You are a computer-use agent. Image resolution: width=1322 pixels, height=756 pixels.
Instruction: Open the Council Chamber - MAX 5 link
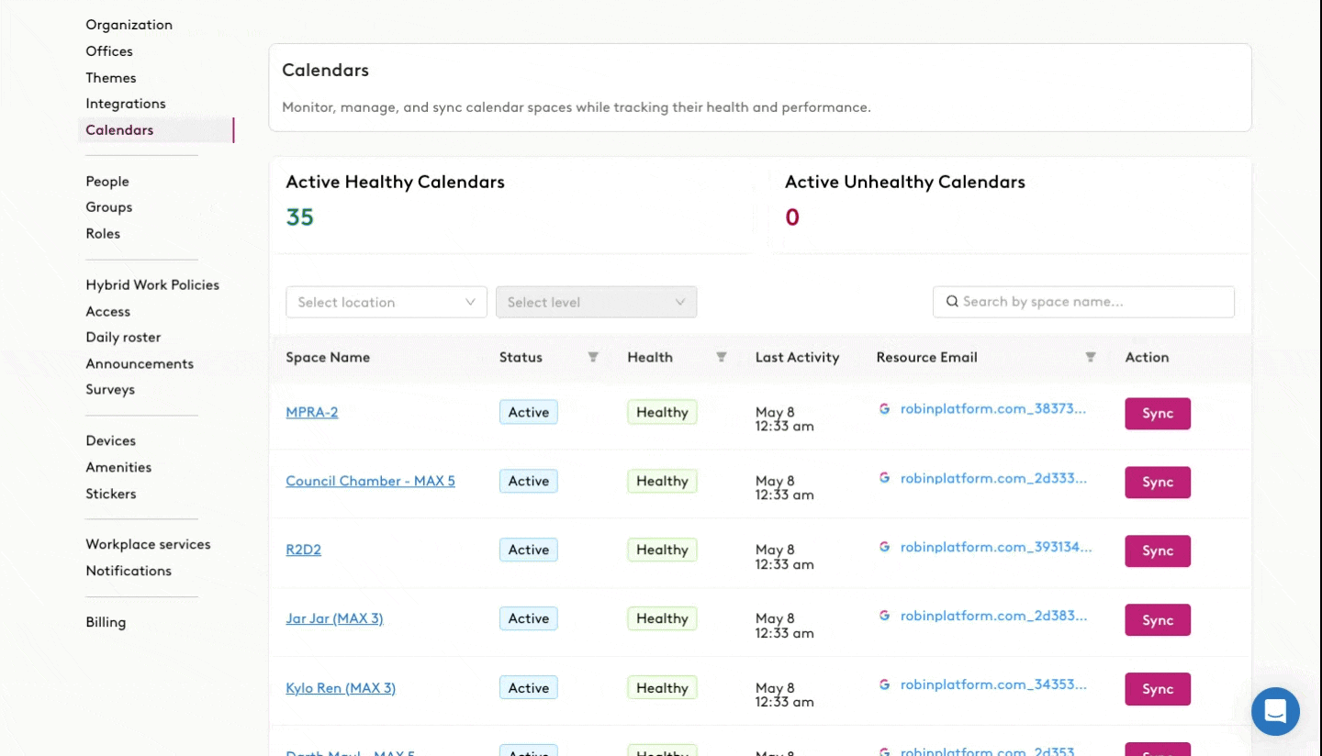[370, 482]
